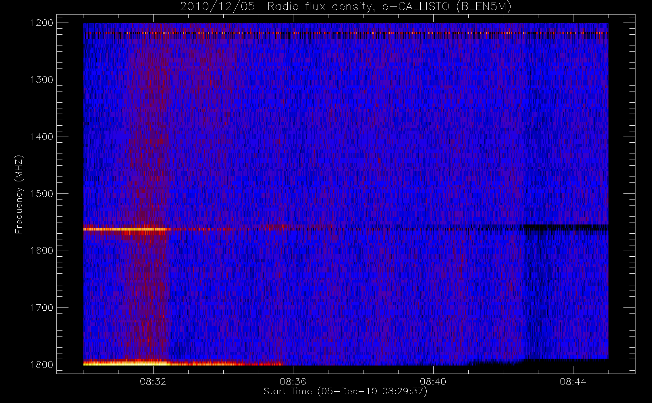Click the 1700 frequency tick label

point(42,308)
